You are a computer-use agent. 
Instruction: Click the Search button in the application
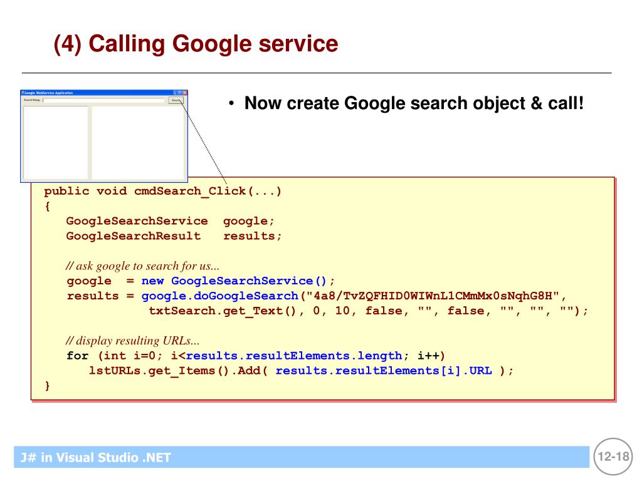click(x=176, y=100)
